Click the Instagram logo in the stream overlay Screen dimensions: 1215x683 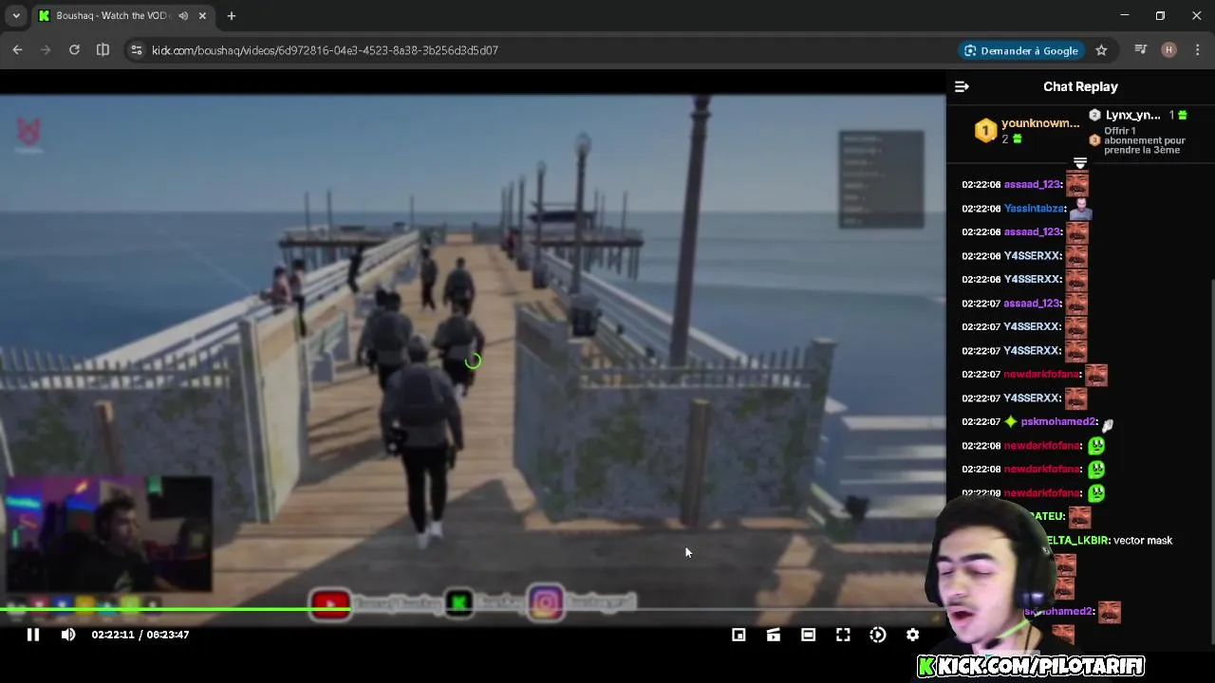coord(546,602)
